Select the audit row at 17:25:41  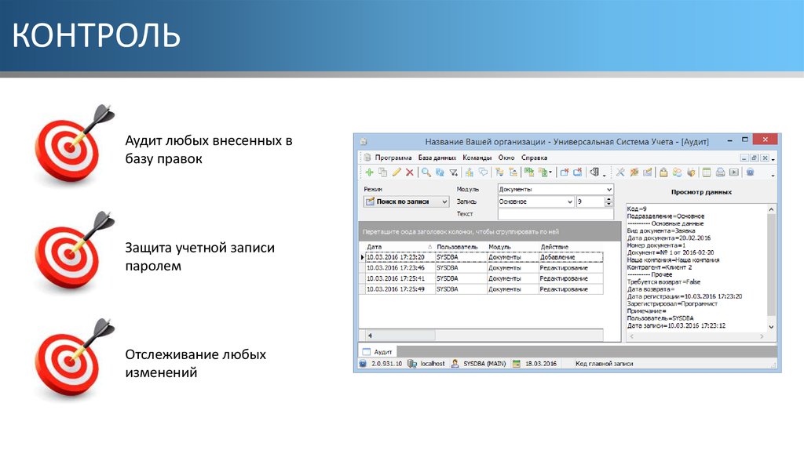396,278
